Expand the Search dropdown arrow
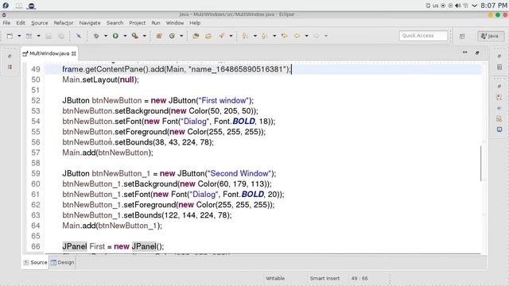509x286 pixels. [x=231, y=36]
